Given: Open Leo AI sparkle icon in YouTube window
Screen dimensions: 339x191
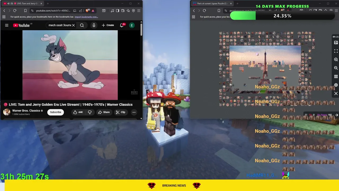Looking at the screenshot, I should pos(128,11).
